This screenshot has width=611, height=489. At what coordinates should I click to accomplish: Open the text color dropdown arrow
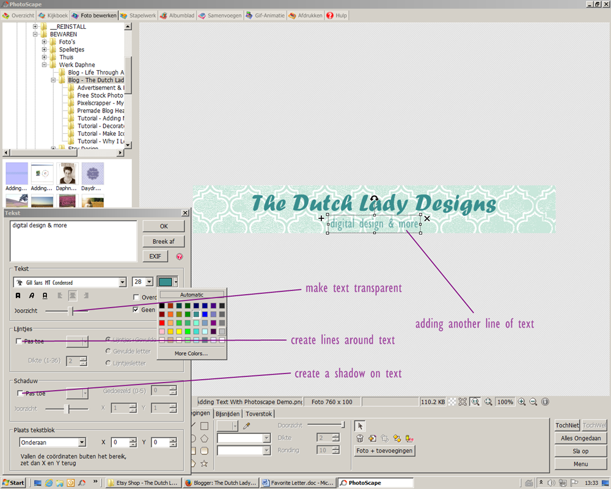coord(176,282)
